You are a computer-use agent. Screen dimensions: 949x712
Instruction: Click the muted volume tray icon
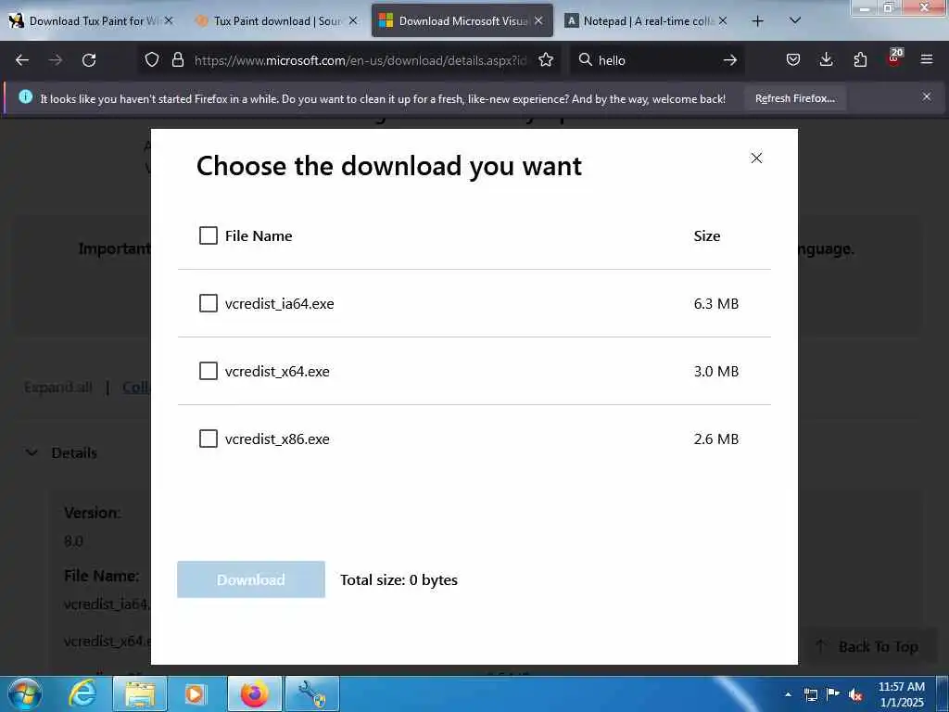[855, 694]
